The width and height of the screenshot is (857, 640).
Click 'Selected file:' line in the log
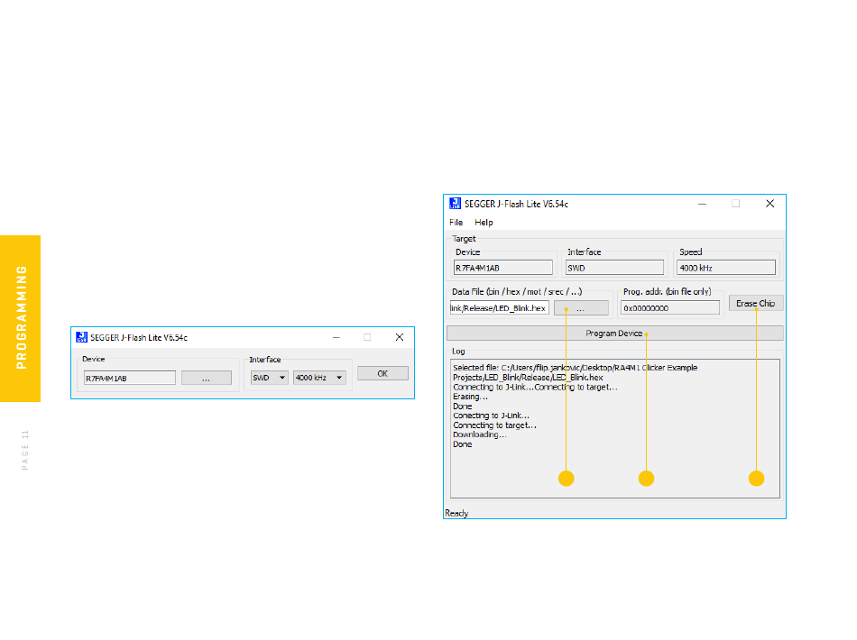click(575, 368)
